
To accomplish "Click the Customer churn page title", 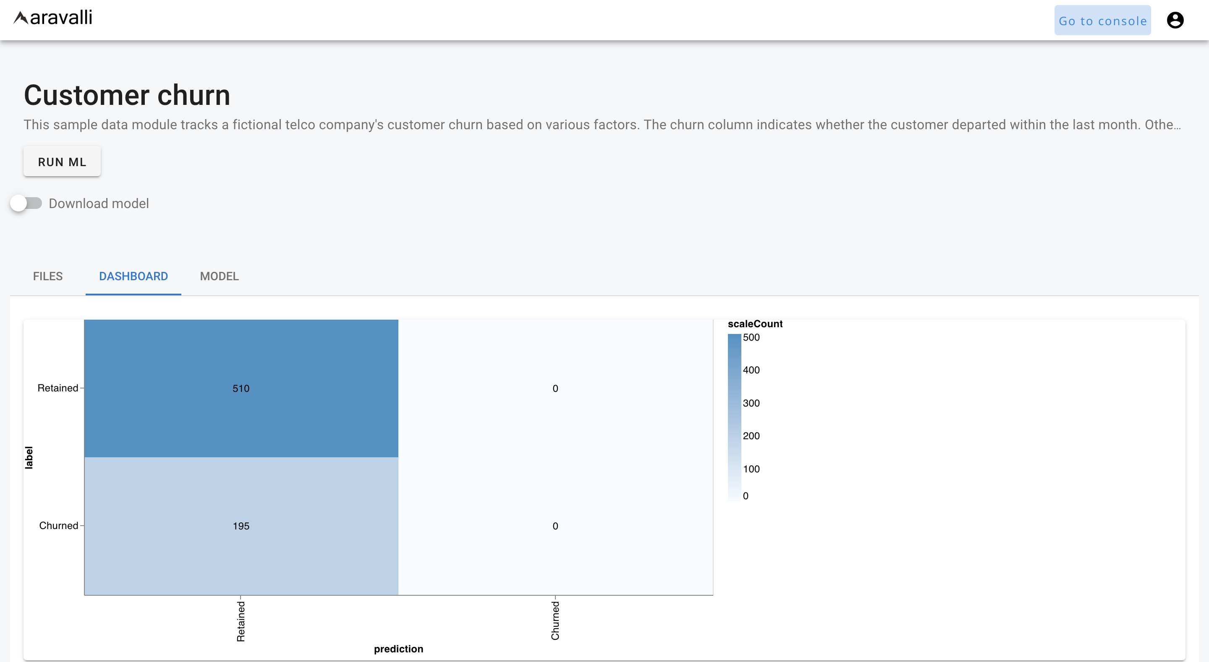I will click(x=127, y=95).
